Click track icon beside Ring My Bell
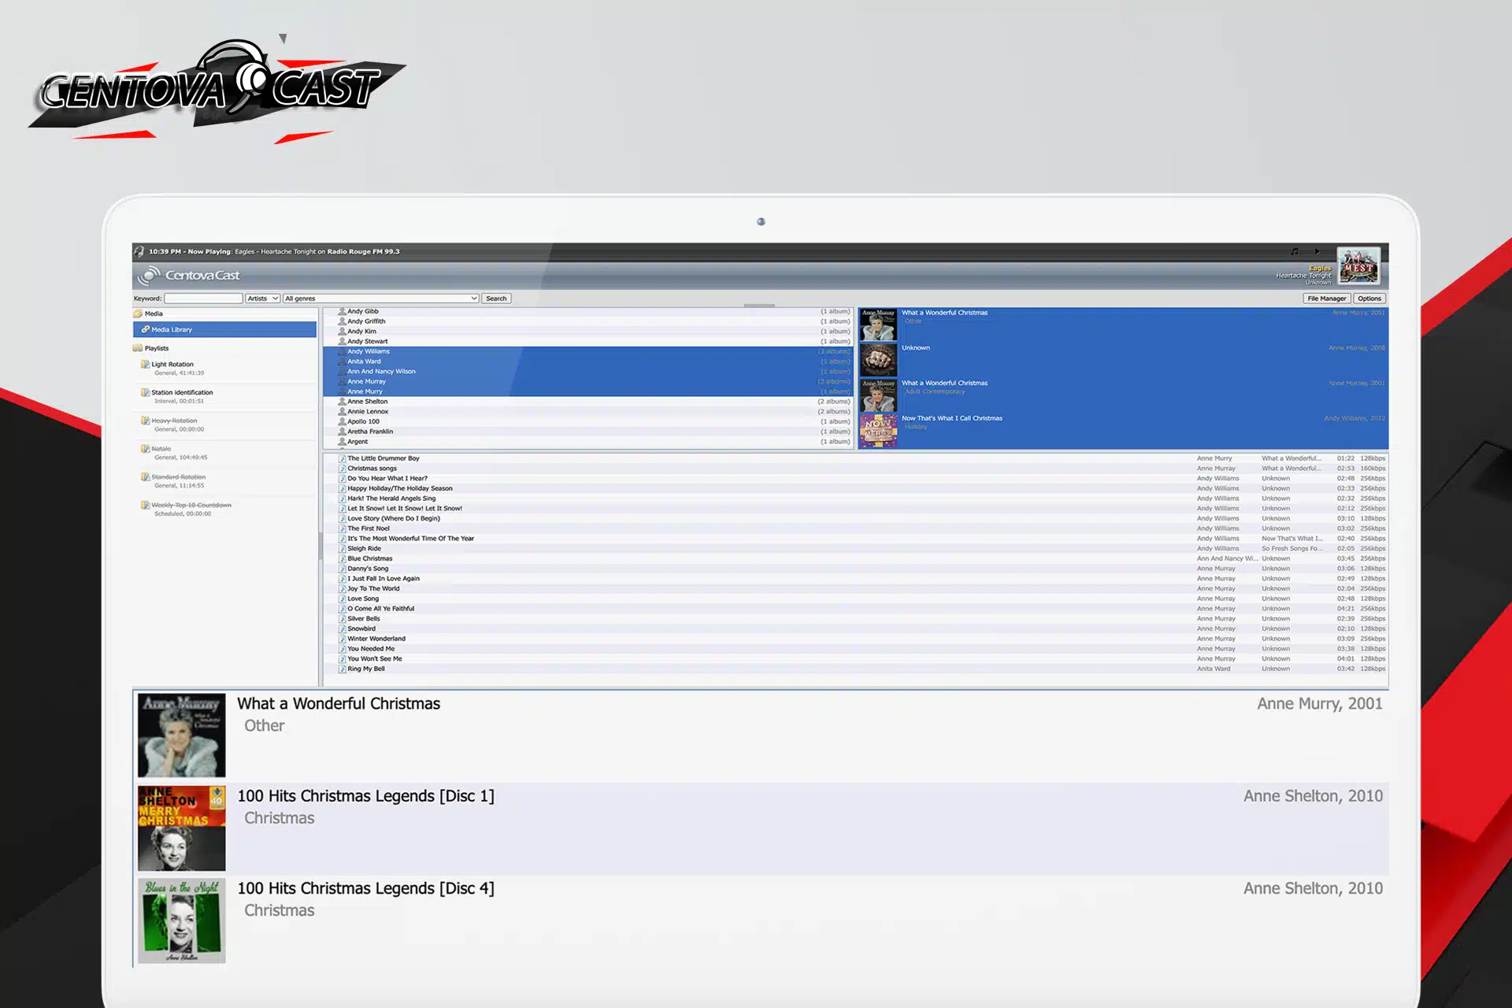Viewport: 1512px width, 1008px height. pyautogui.click(x=343, y=669)
